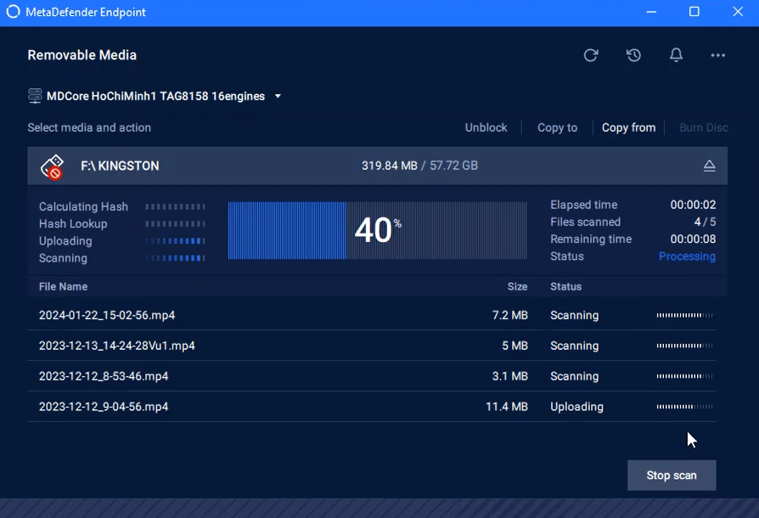Click the 40% scan progress bar
The image size is (759, 518).
[x=378, y=230]
